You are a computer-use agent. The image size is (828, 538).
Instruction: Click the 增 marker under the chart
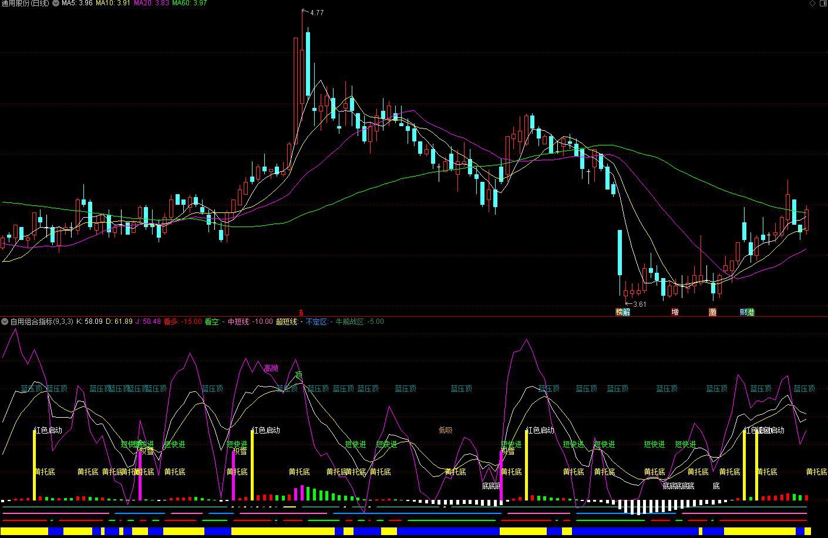coord(675,312)
